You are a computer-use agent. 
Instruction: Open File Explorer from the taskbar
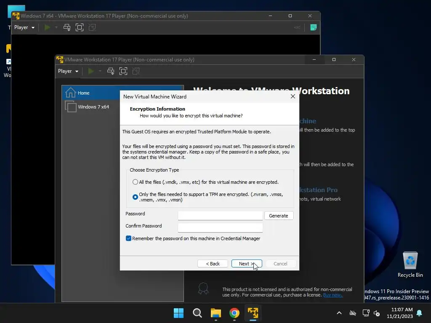216,313
